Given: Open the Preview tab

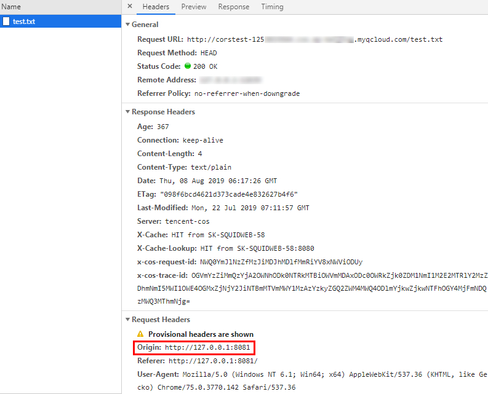Looking at the screenshot, I should (x=194, y=7).
